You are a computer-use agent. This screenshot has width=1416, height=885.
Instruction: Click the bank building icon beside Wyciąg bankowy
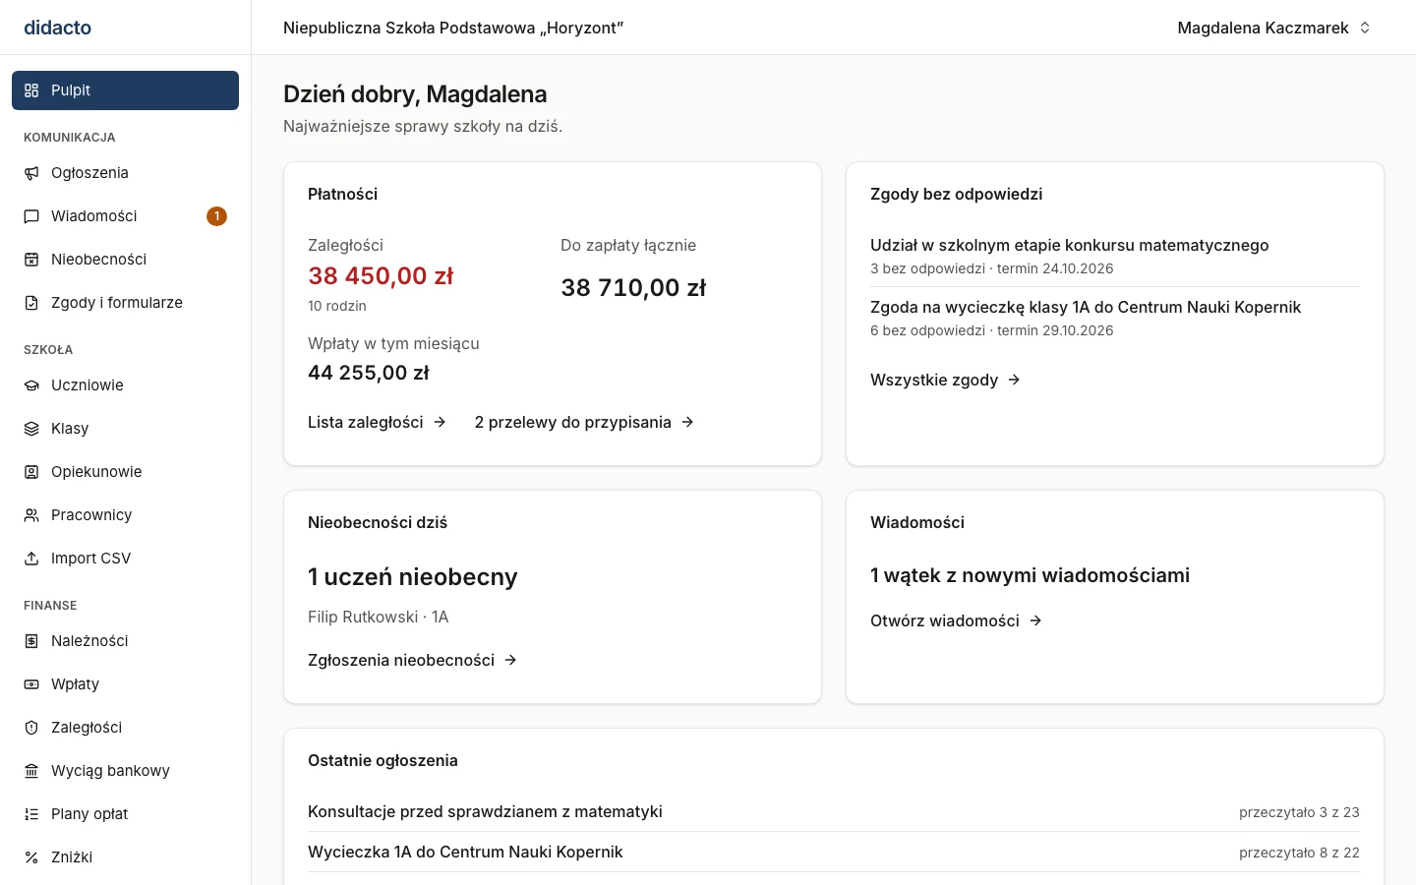pos(31,771)
